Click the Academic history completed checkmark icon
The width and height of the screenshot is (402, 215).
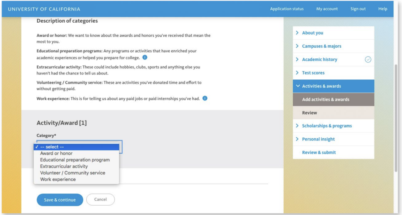(368, 60)
